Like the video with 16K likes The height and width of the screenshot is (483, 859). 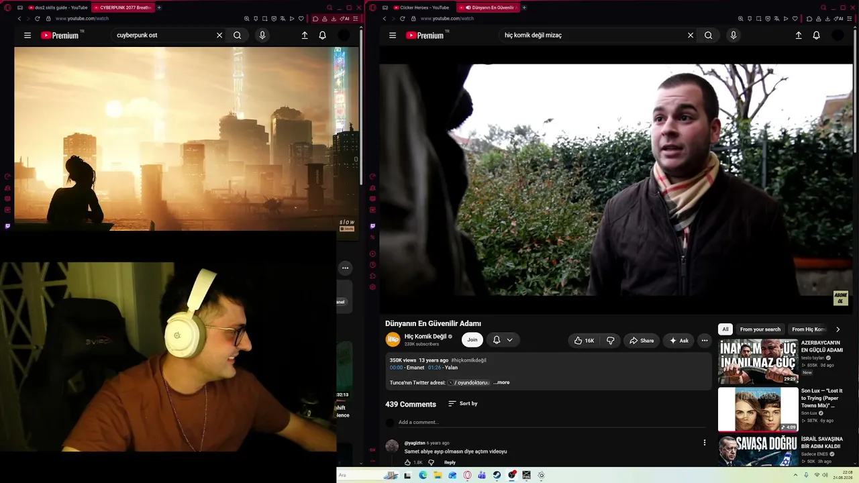[584, 341]
